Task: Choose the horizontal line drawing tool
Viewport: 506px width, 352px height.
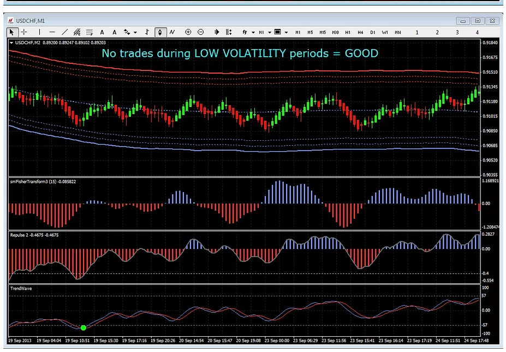Action: pos(52,32)
